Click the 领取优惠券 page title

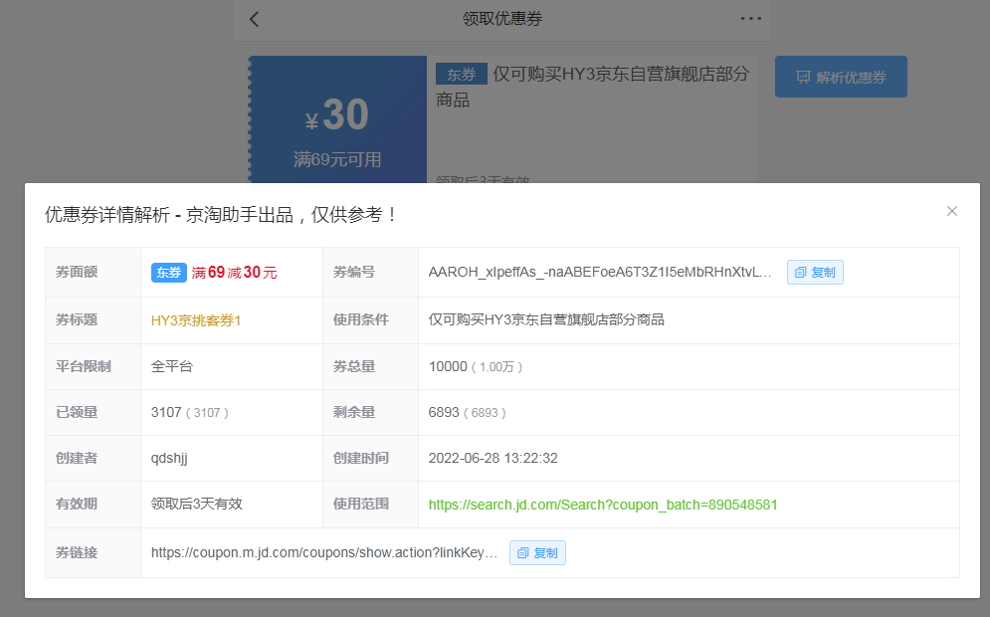501,18
